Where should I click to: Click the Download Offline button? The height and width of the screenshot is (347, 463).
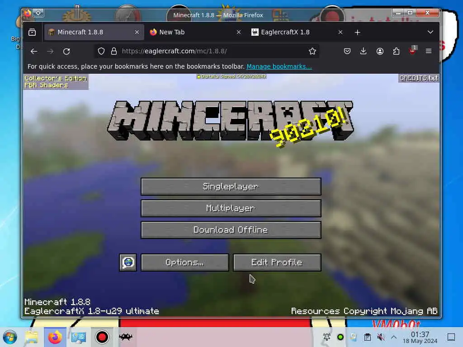click(231, 230)
